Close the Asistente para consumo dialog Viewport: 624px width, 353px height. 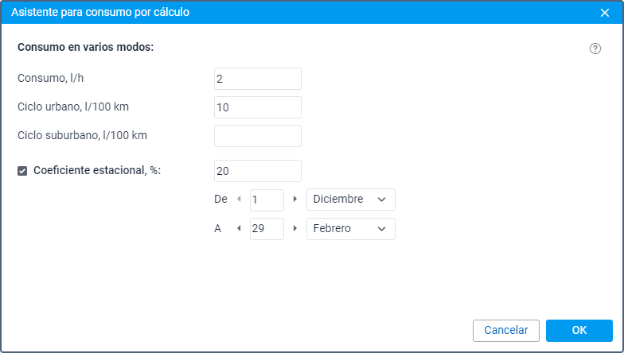click(604, 13)
